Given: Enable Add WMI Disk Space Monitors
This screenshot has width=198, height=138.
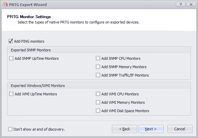Looking at the screenshot, I should click(98, 111).
